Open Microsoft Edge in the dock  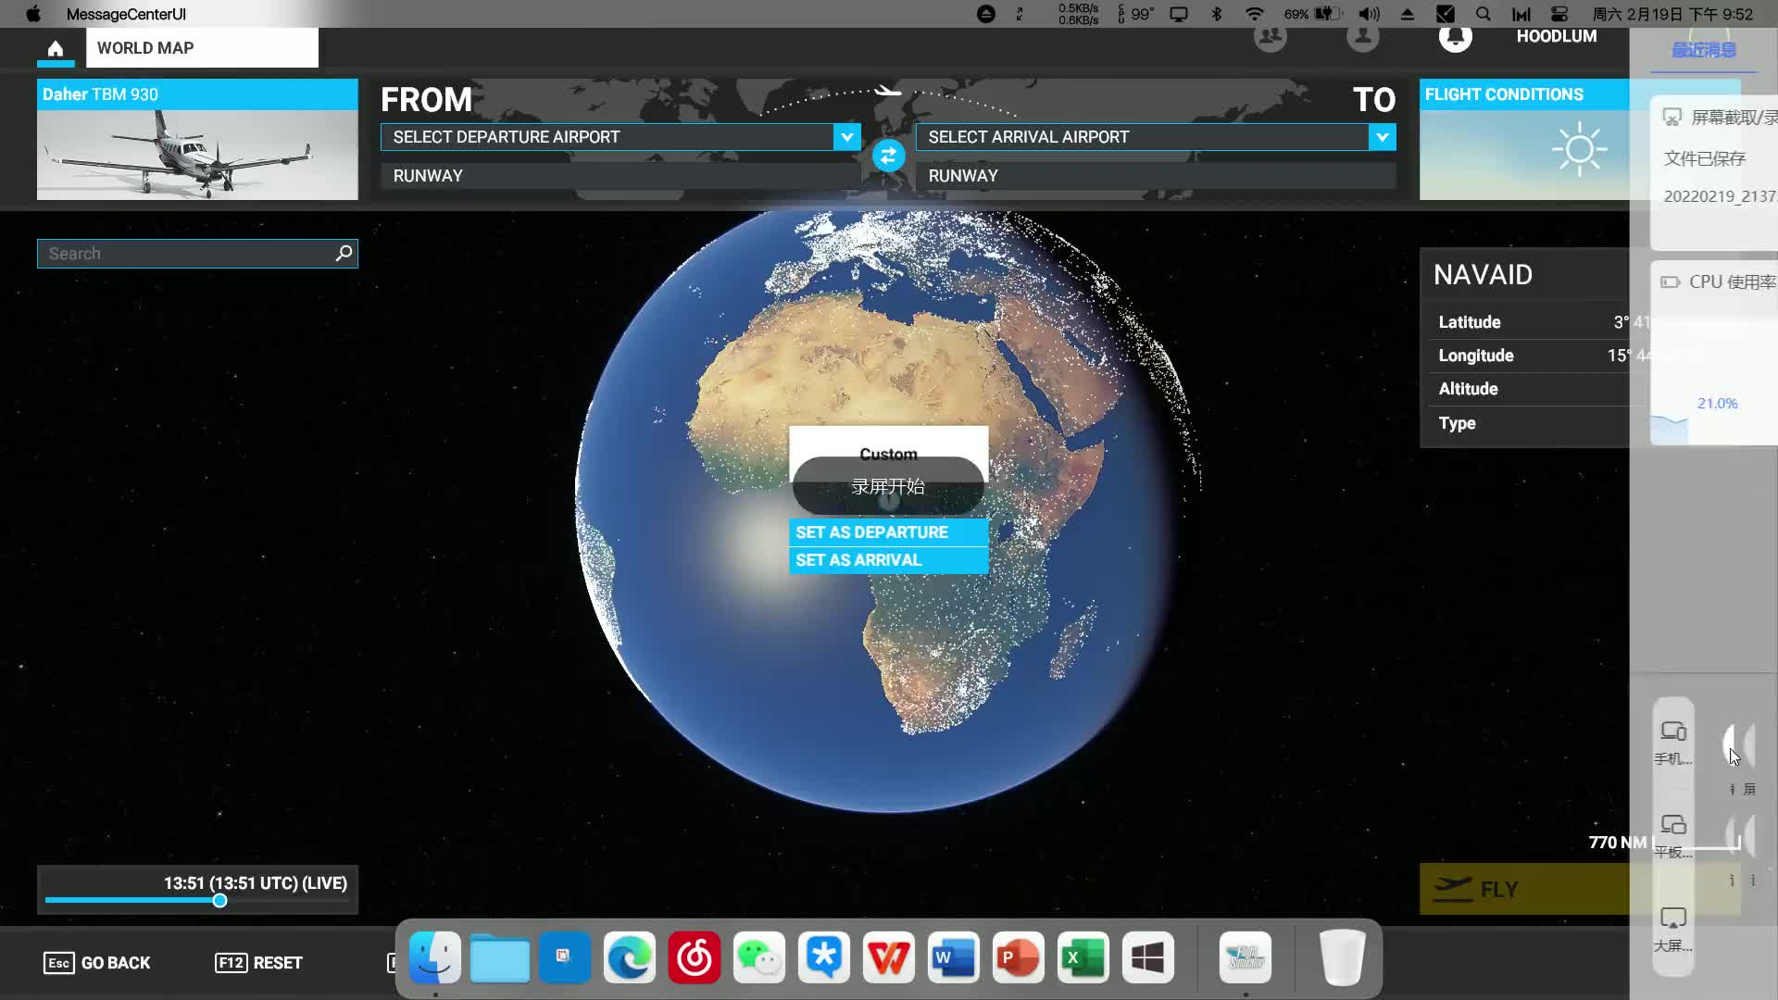630,957
